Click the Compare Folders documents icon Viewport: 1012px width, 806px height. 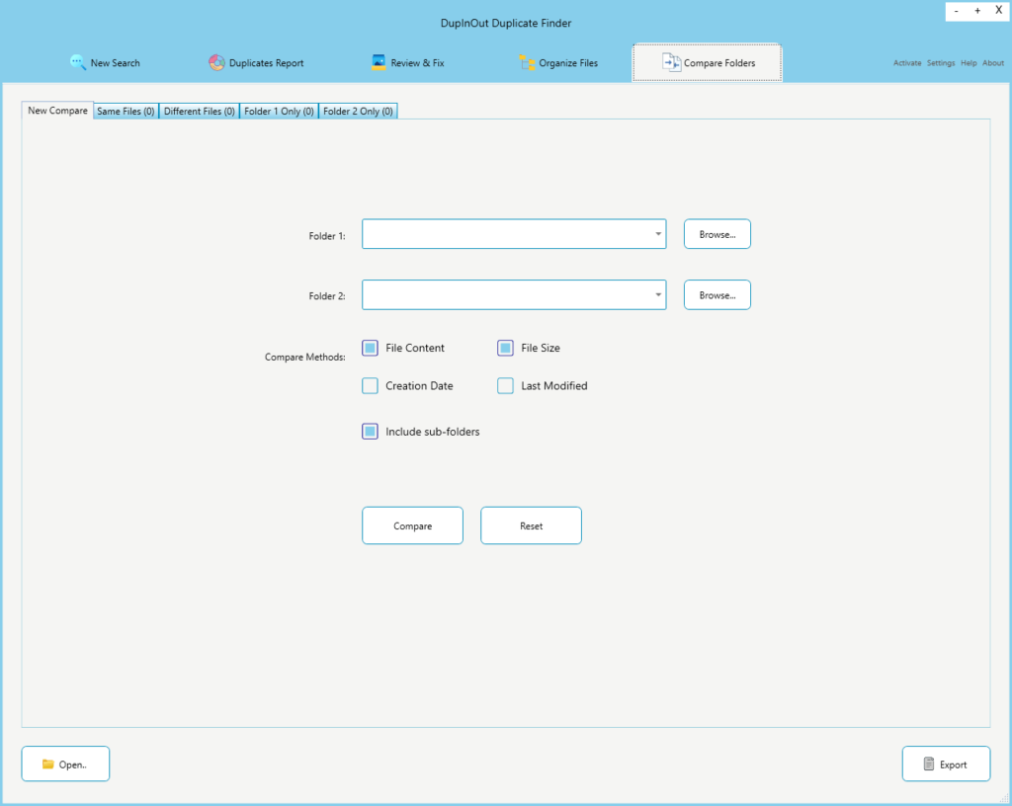(671, 62)
